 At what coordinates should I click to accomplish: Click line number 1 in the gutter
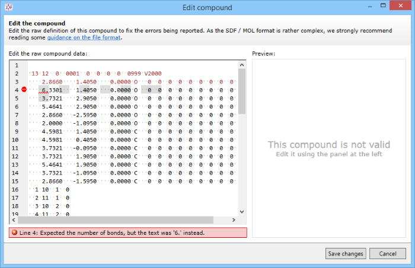pos(17,65)
